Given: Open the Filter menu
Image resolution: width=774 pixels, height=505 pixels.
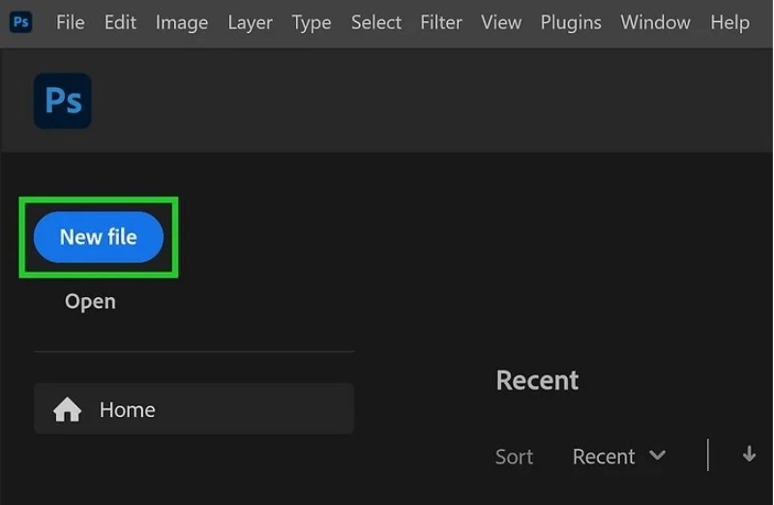Looking at the screenshot, I should 441,22.
